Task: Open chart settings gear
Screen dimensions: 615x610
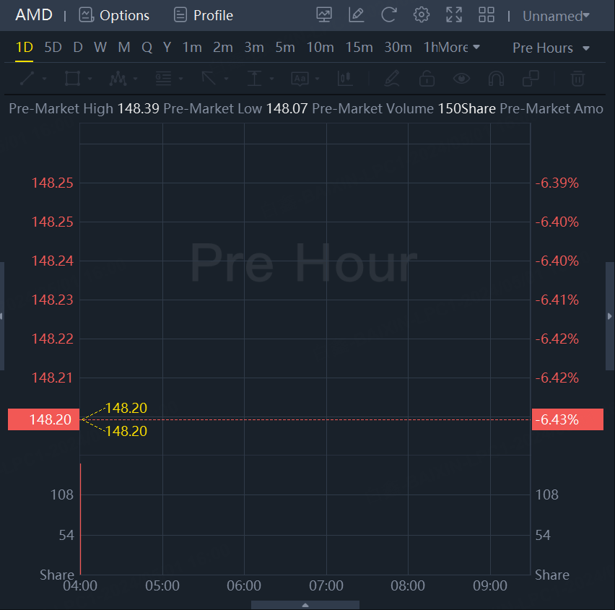Action: point(422,15)
